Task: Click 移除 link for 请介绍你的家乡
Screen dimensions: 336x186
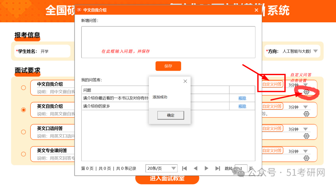Action: (242, 106)
